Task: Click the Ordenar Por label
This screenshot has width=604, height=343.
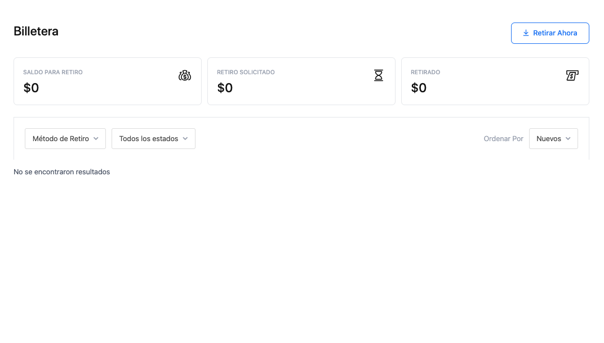Action: coord(504,138)
